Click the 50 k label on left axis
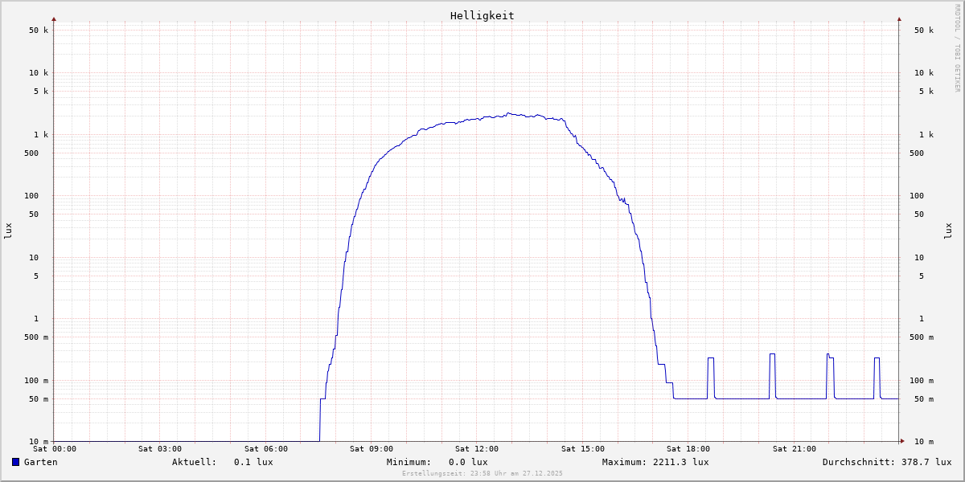Viewport: 965px width, 482px height. click(39, 31)
